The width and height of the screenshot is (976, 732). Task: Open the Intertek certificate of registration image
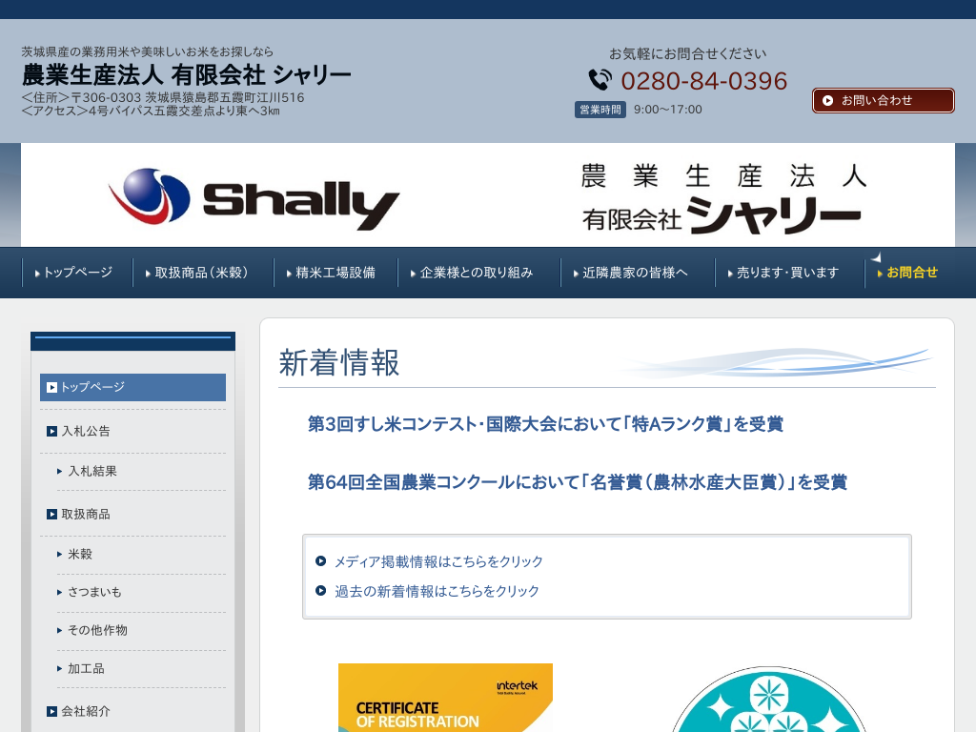coord(446,698)
